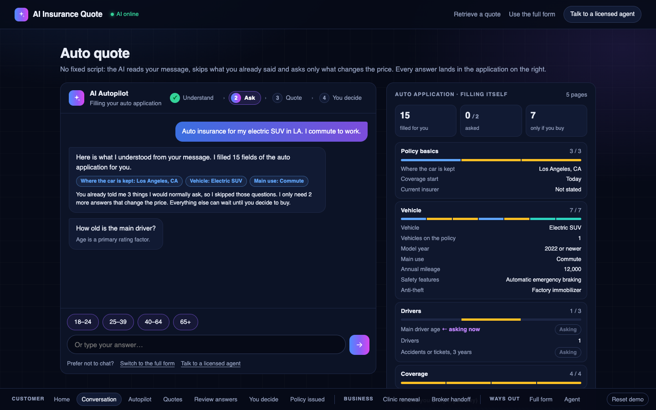The image size is (656, 410).
Task: Click header Talk to a licensed agent button
Action: coord(602,14)
